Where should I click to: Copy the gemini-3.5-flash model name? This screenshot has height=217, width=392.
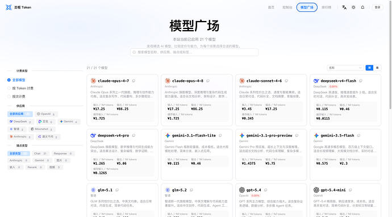pos(358,136)
